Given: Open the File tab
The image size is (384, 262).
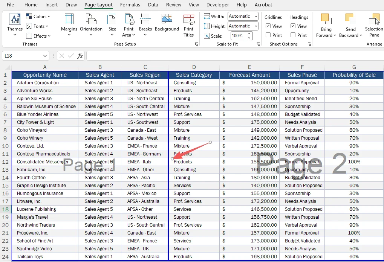Looking at the screenshot, I should coord(10,5).
